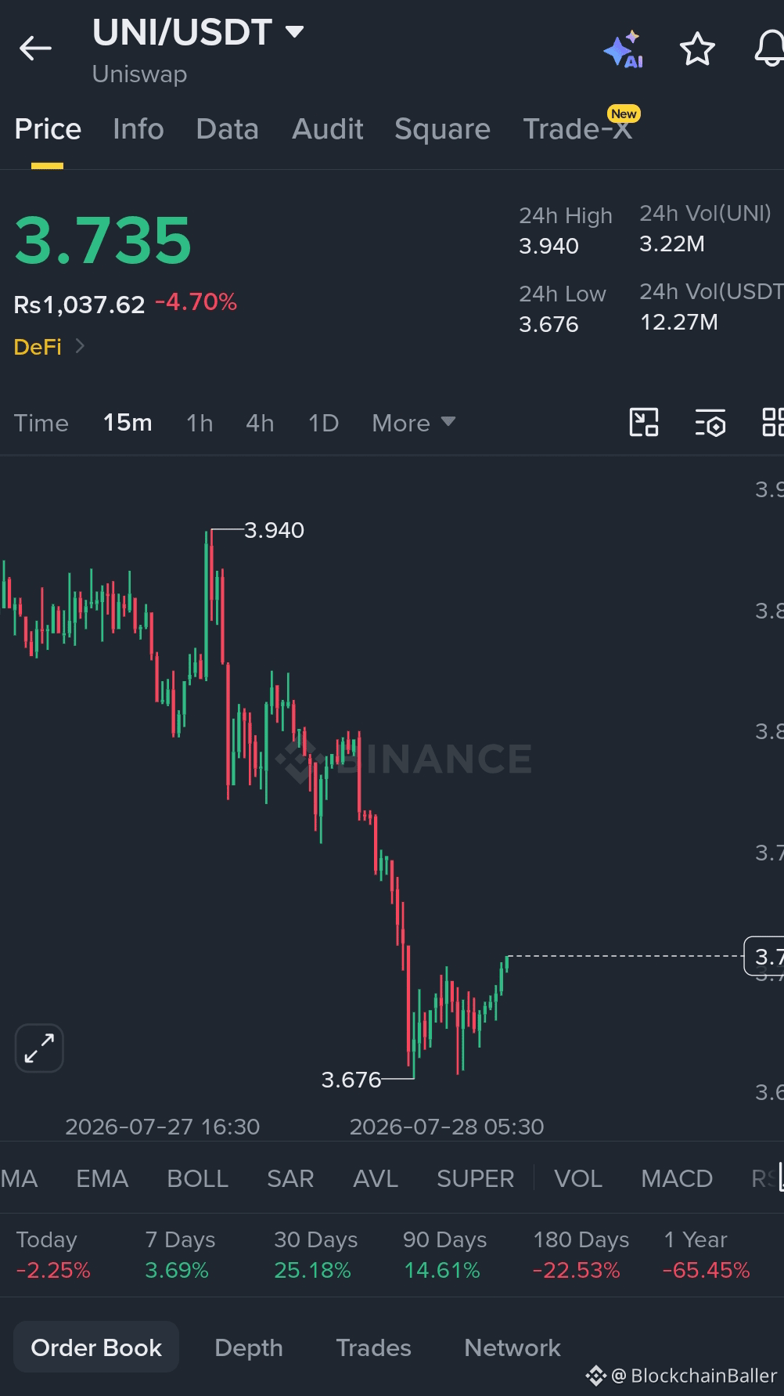Tap the current price tag on chart axis
Image resolution: width=784 pixels, height=1396 pixels.
tap(764, 956)
